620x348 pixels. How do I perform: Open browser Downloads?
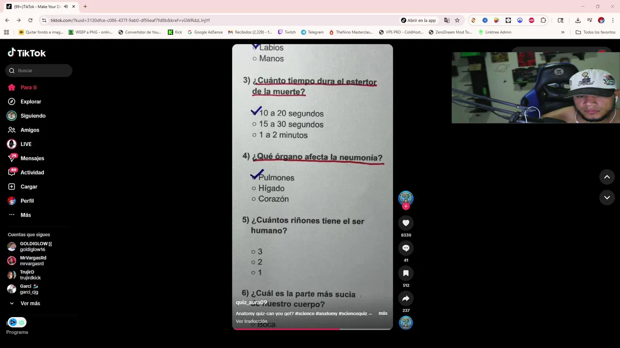coord(578,20)
